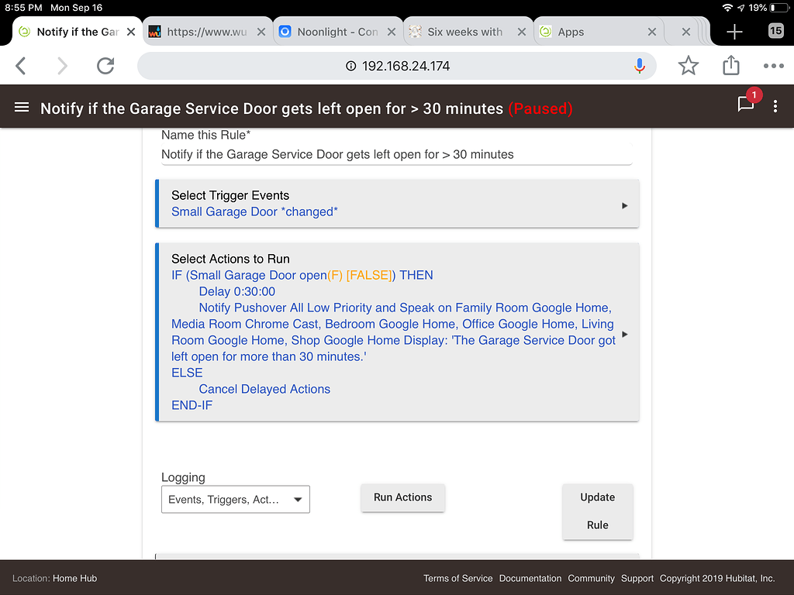Focus the 192.168.24.174 address bar
Screen dimensions: 794x595
(397, 66)
